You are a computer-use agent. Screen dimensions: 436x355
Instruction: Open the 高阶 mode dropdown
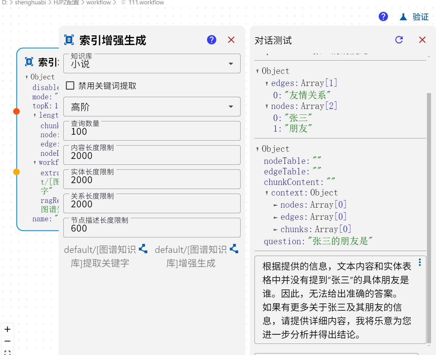[152, 107]
